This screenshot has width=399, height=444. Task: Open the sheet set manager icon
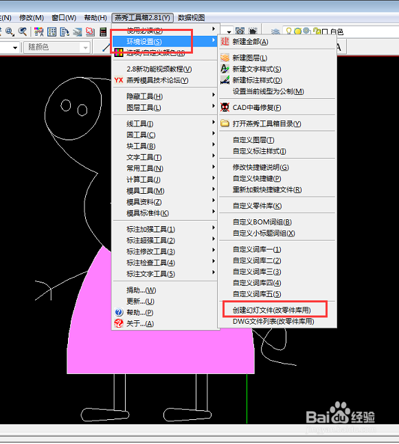tap(77, 32)
